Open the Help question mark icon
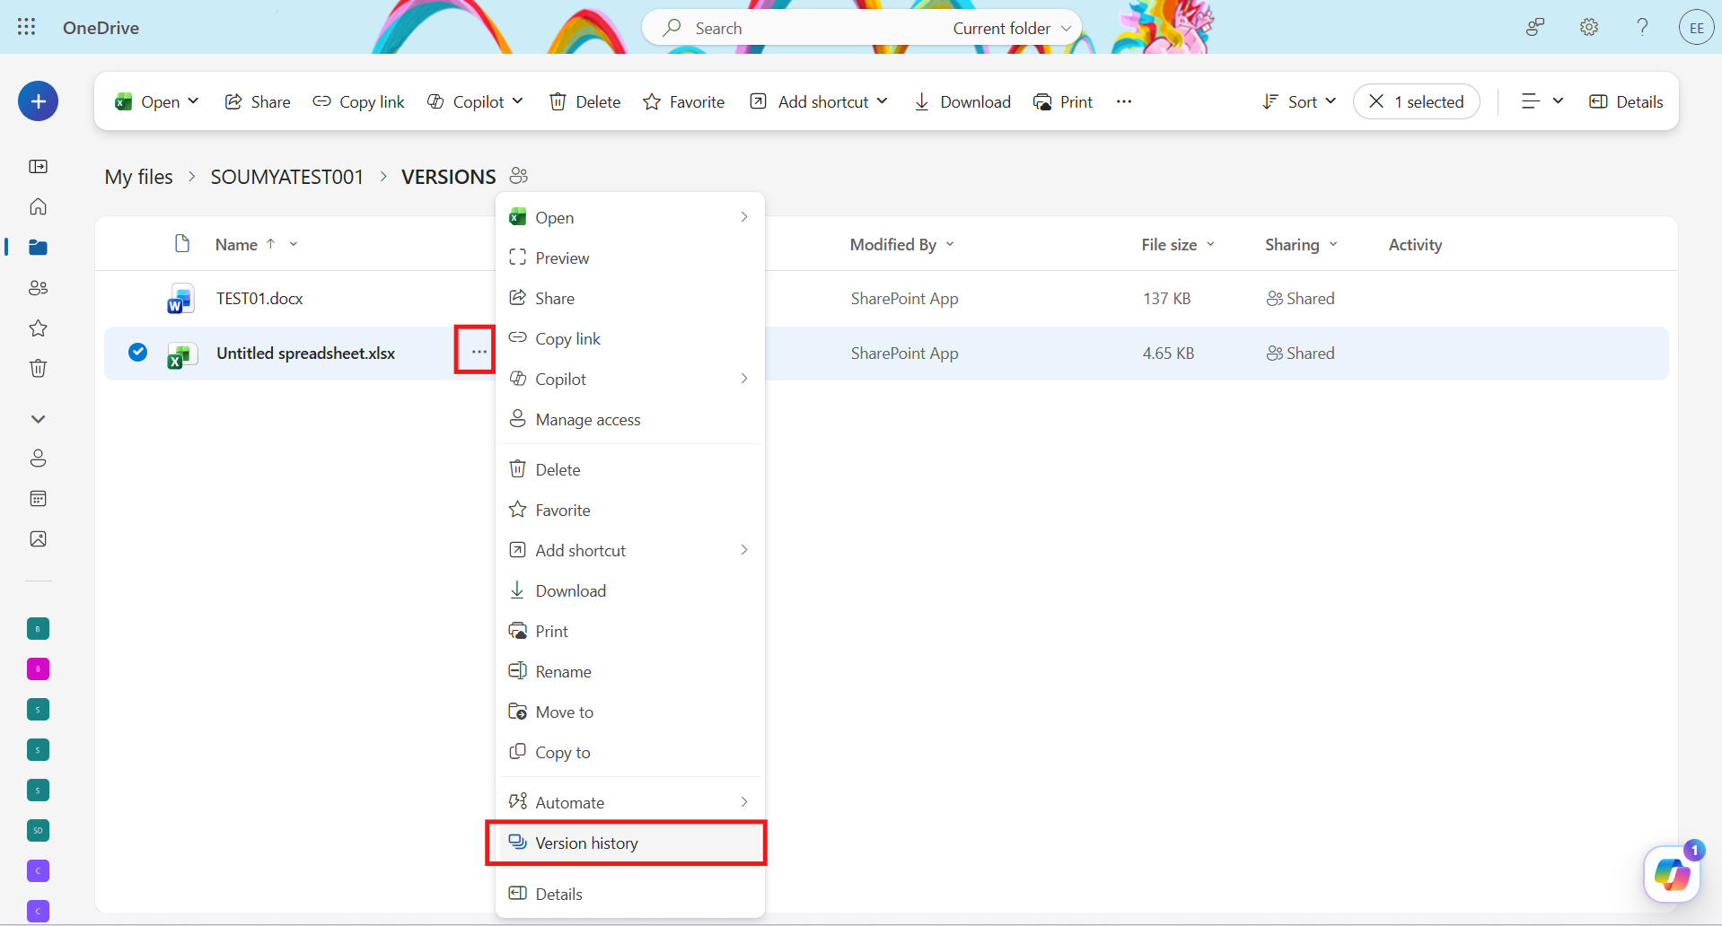The image size is (1722, 926). point(1642,27)
